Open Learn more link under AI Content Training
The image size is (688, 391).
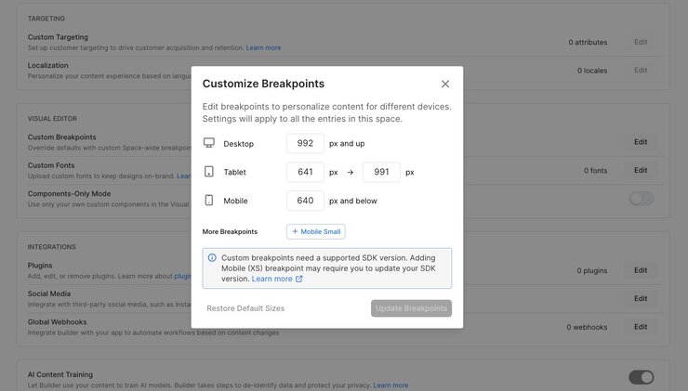390,385
